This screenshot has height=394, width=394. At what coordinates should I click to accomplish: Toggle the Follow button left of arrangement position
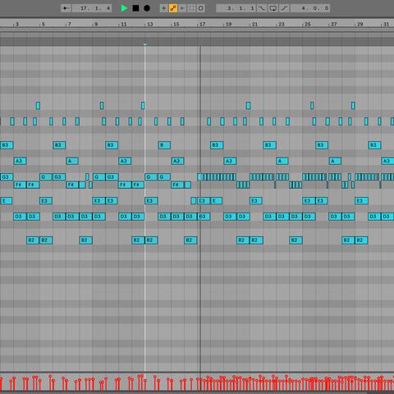[66, 8]
